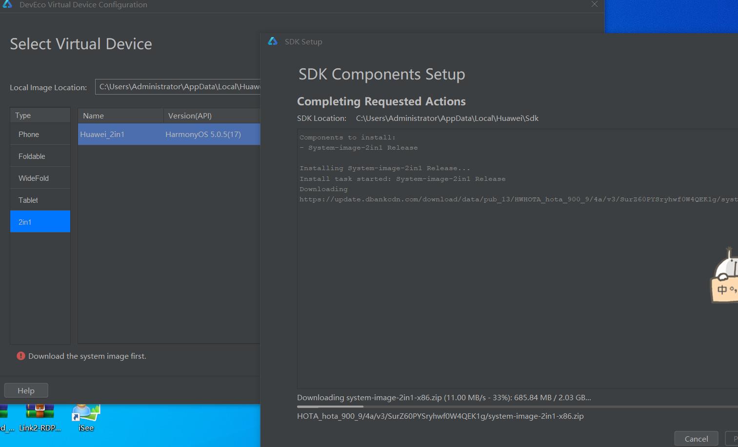738x447 pixels.
Task: Click the downloading status text with speed
Action: pyautogui.click(x=444, y=398)
